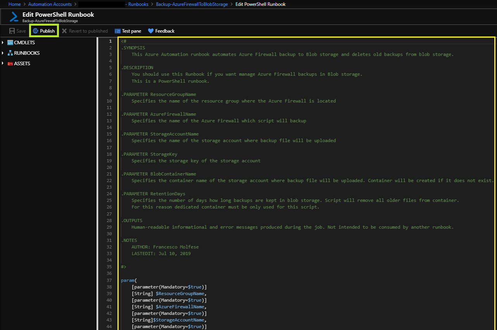Click the Test pane icon
497x330 pixels.
point(117,31)
